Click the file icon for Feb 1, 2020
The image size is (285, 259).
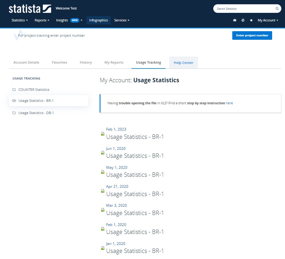tap(103, 229)
